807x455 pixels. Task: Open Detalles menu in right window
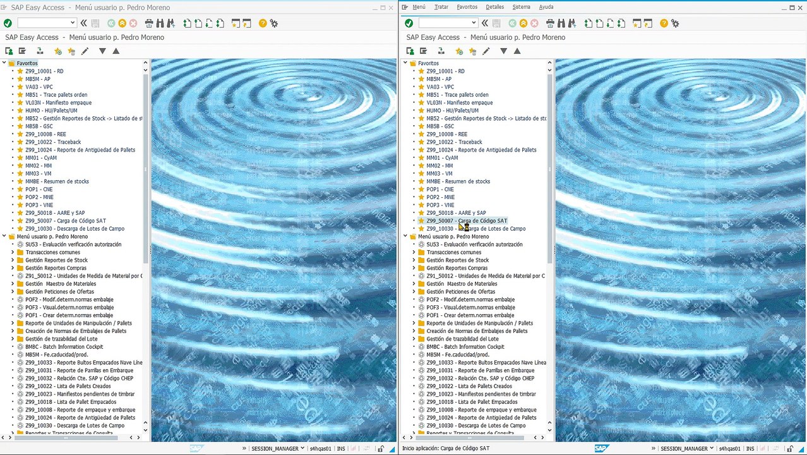495,7
